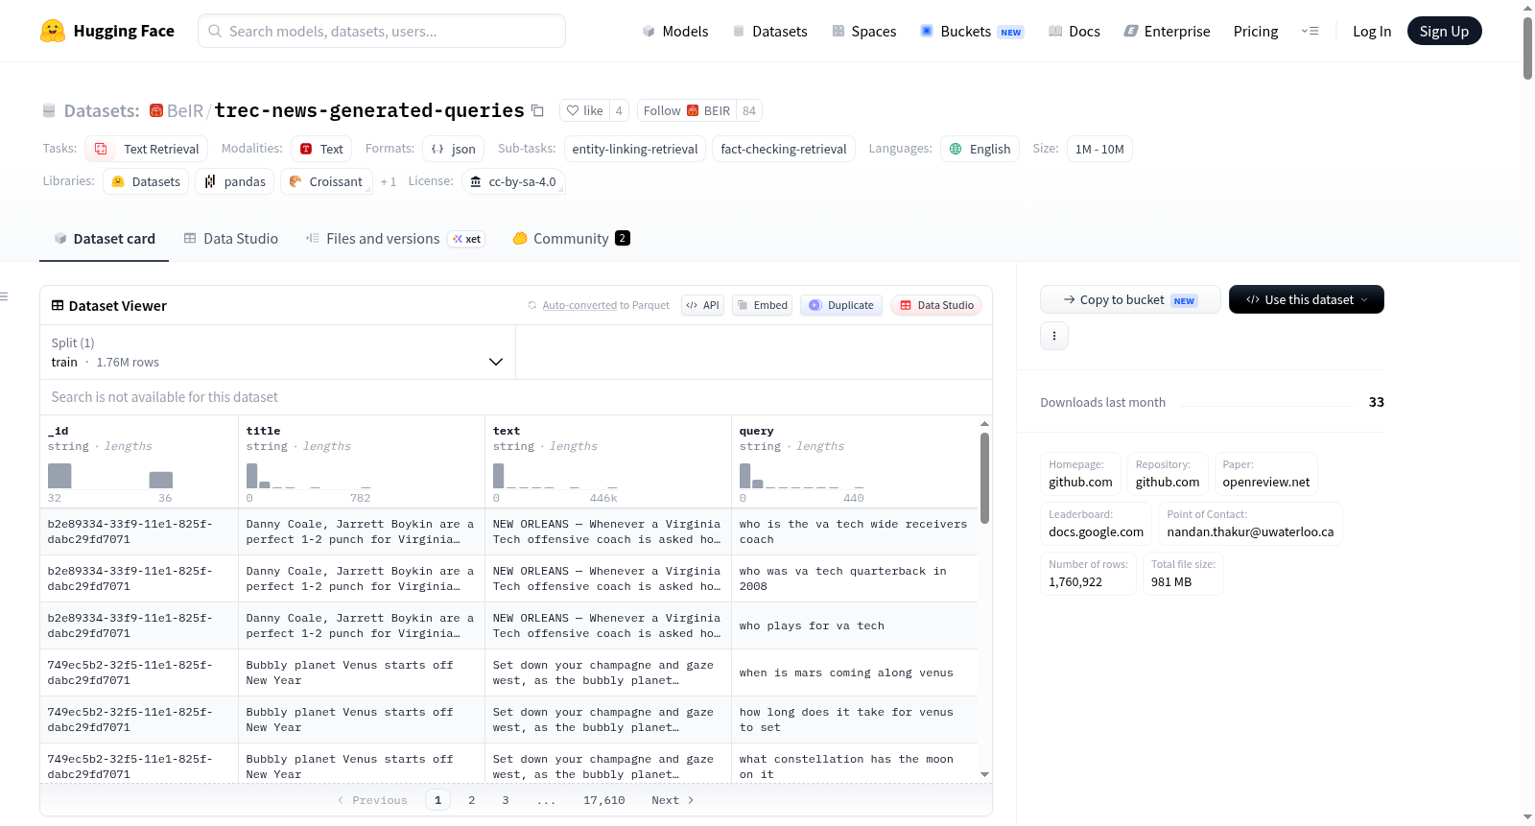Open the left sidebar toggle icon
Viewport: 1535px width, 826px height.
pos(4,296)
